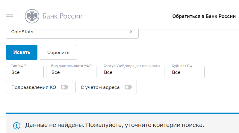Click the Тип УФР field caption
Viewport: 239px width, 133px height.
tap(18, 66)
